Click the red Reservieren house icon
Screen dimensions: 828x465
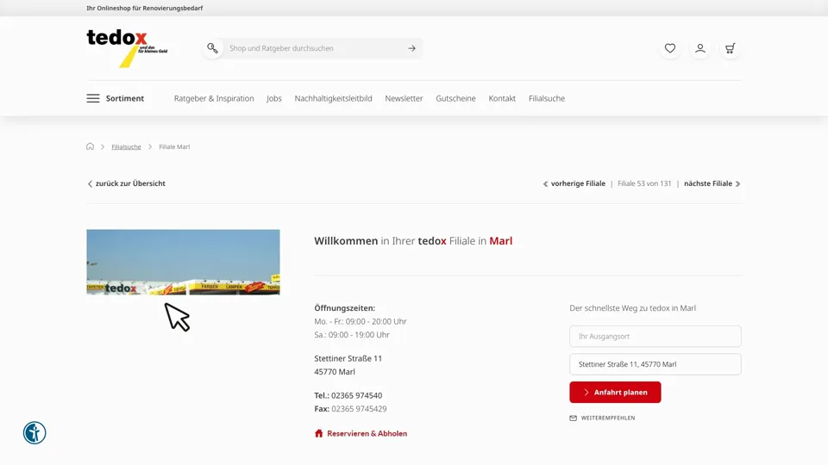pyautogui.click(x=318, y=433)
